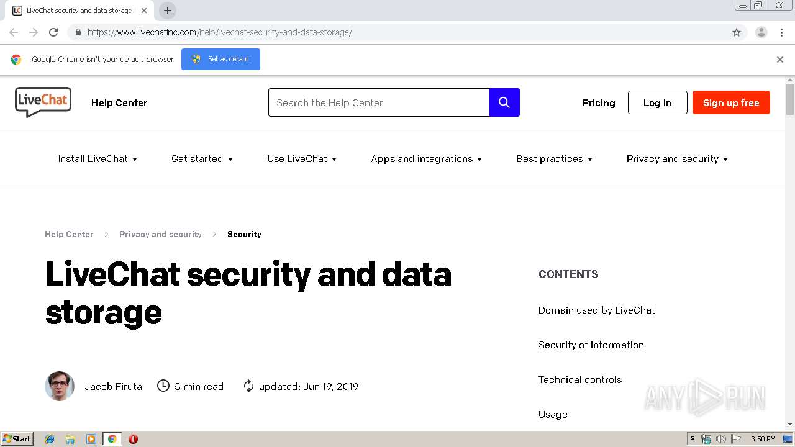The image size is (795, 447).
Task: Expand the Apps and integrations menu
Action: point(426,159)
